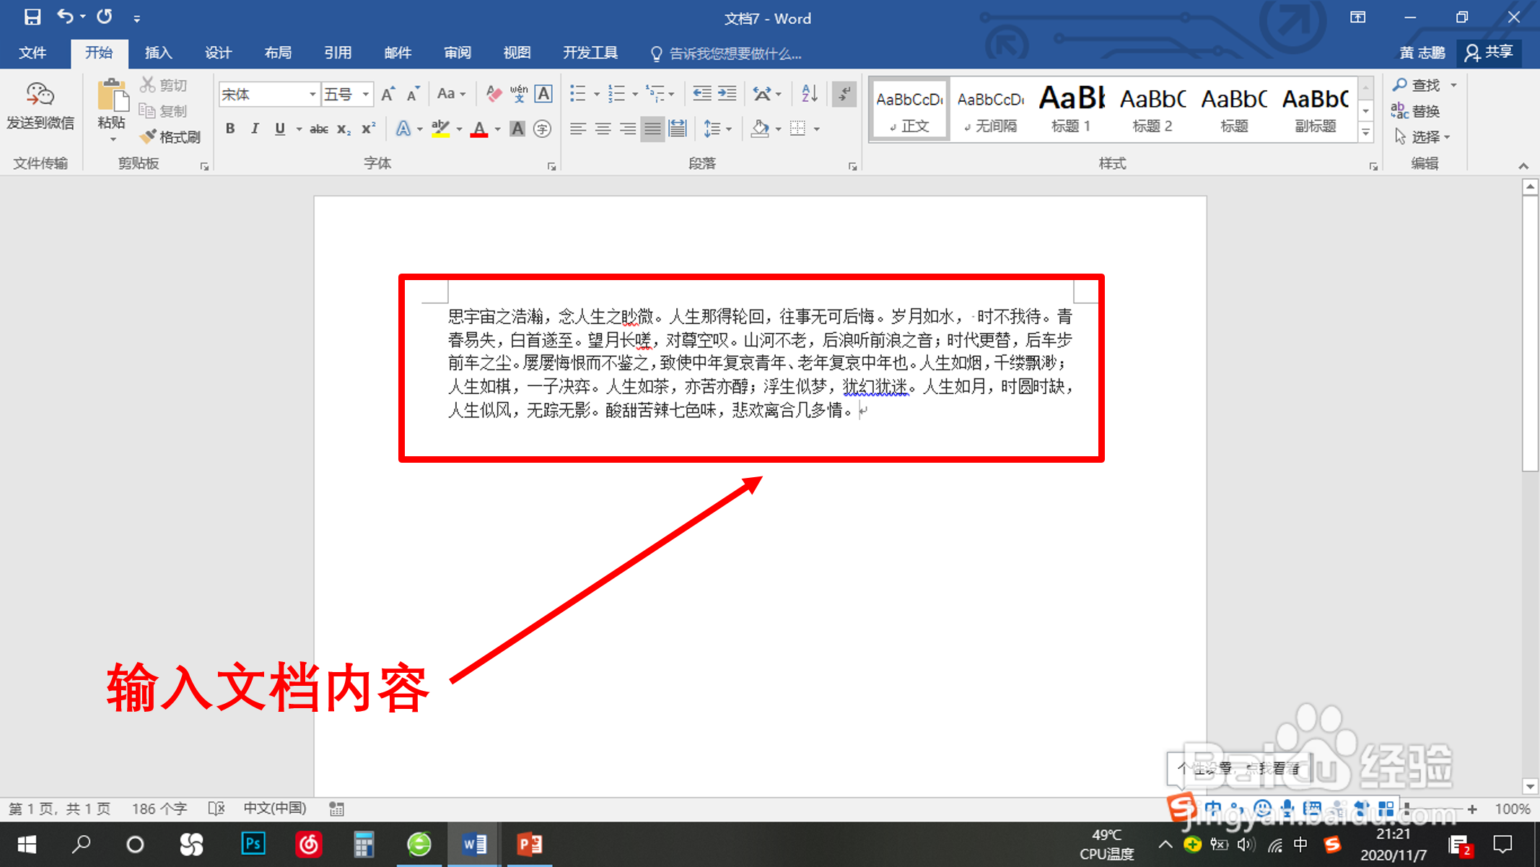The height and width of the screenshot is (867, 1540).
Task: Toggle show paragraph marks button
Action: click(843, 93)
